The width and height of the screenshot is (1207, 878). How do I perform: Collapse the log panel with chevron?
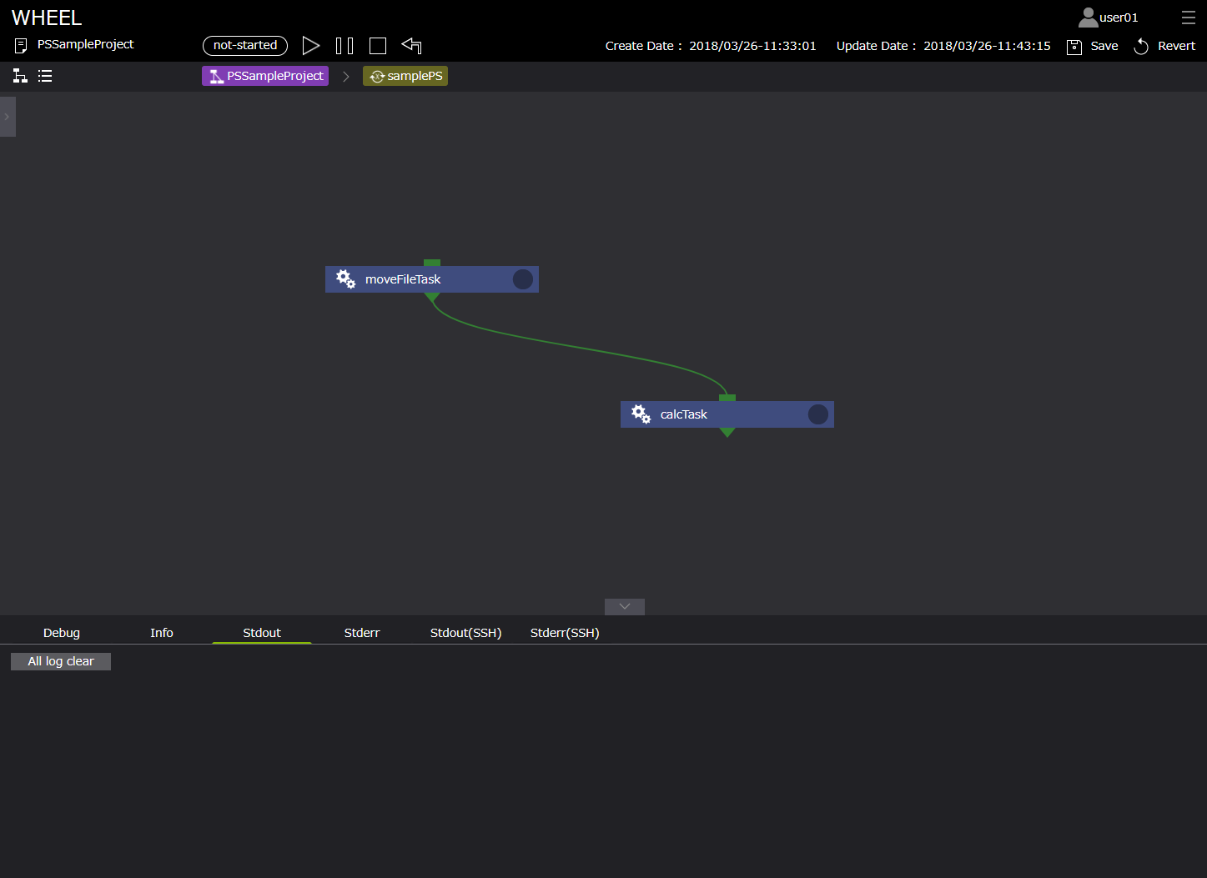pyautogui.click(x=625, y=607)
